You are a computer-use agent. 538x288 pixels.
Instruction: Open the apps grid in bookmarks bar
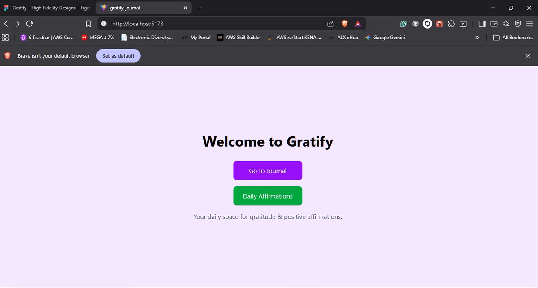[x=5, y=38]
